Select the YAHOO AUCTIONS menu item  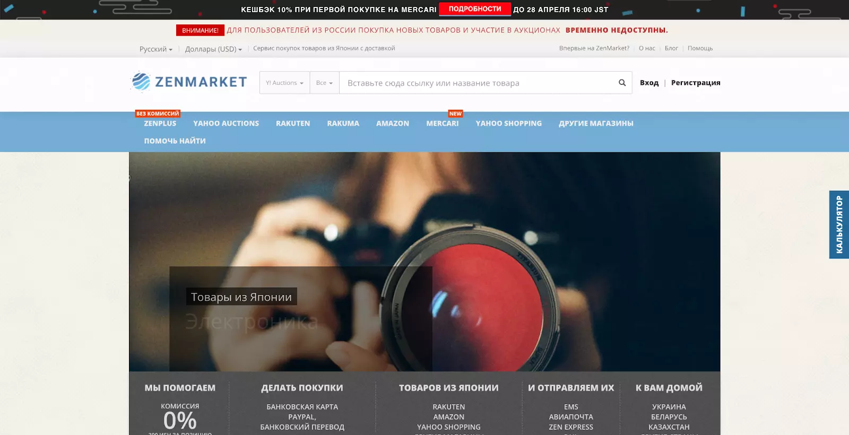226,123
